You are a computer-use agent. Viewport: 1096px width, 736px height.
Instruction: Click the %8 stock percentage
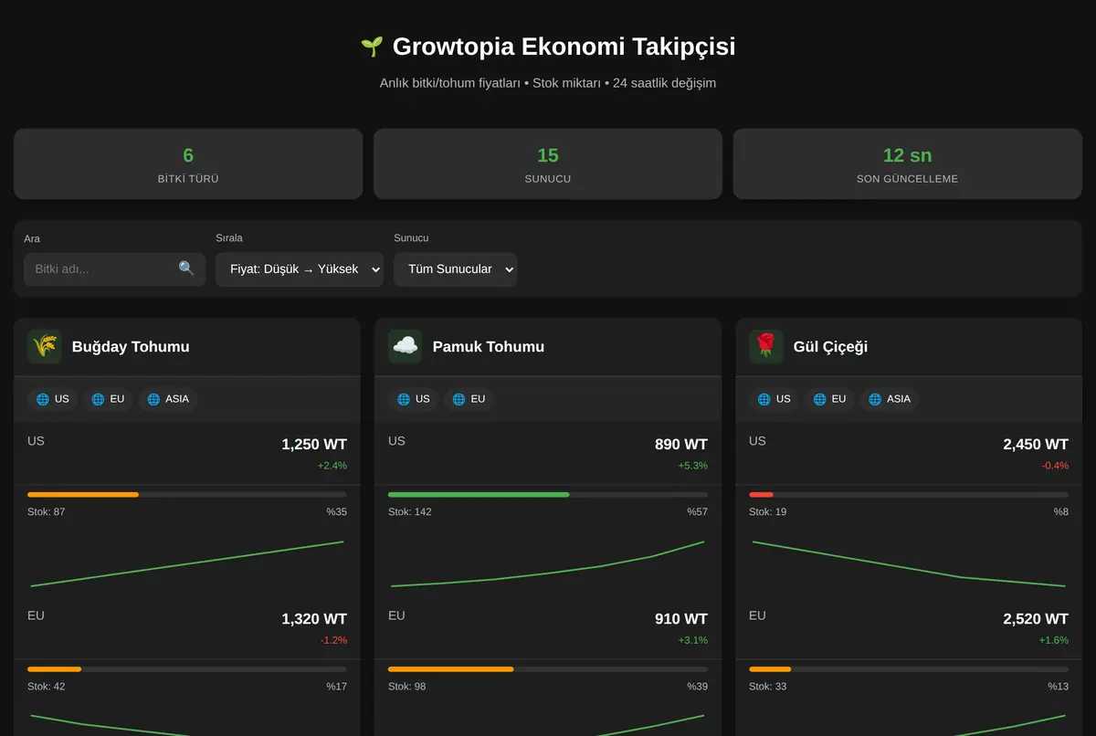coord(1061,511)
